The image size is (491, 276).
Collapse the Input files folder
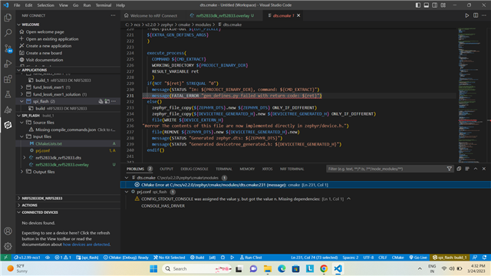click(21, 136)
